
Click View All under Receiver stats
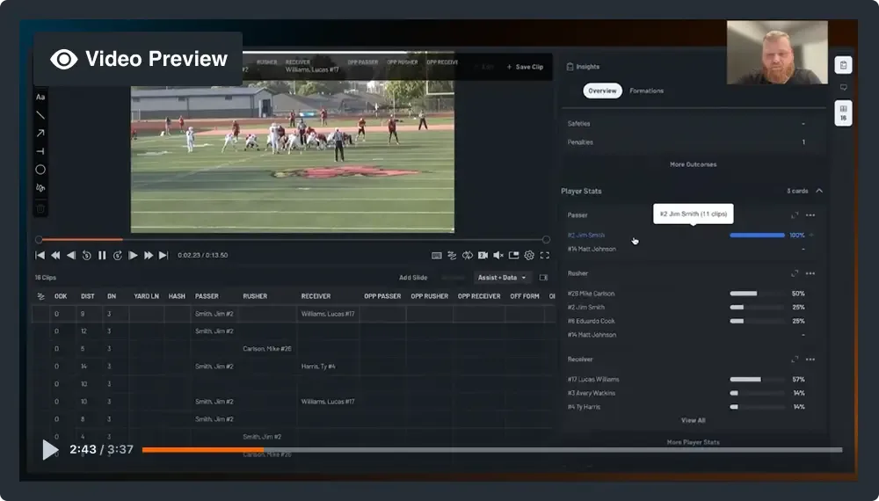[x=693, y=421]
